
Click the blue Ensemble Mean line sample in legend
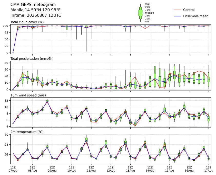point(178,16)
